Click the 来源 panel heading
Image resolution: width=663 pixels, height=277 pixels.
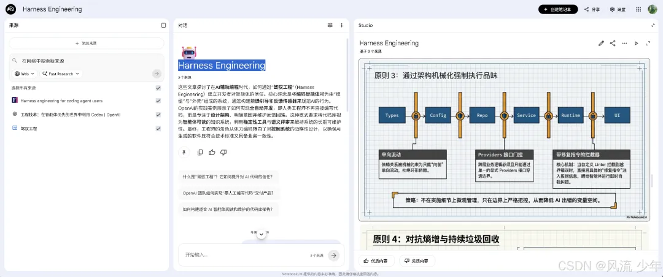pyautogui.click(x=14, y=25)
